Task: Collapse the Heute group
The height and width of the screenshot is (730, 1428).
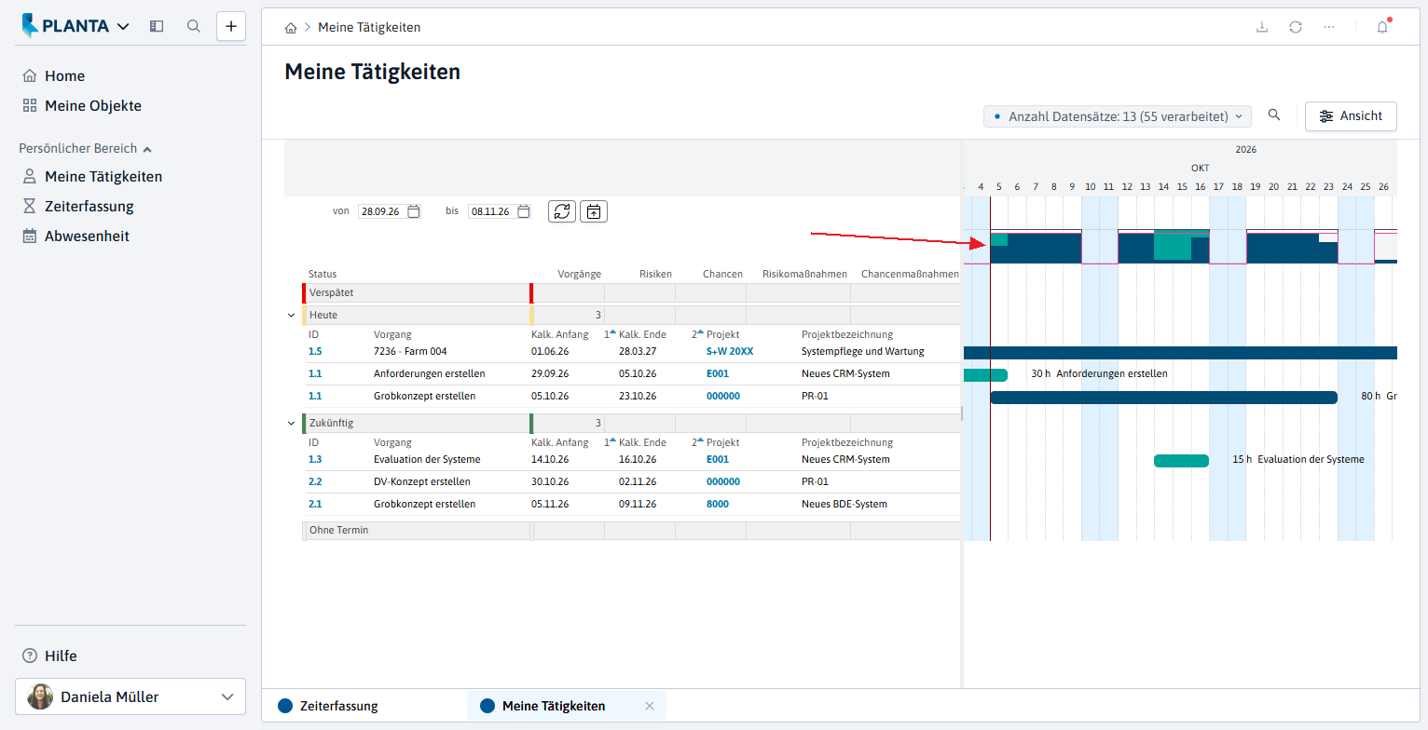Action: pos(292,316)
